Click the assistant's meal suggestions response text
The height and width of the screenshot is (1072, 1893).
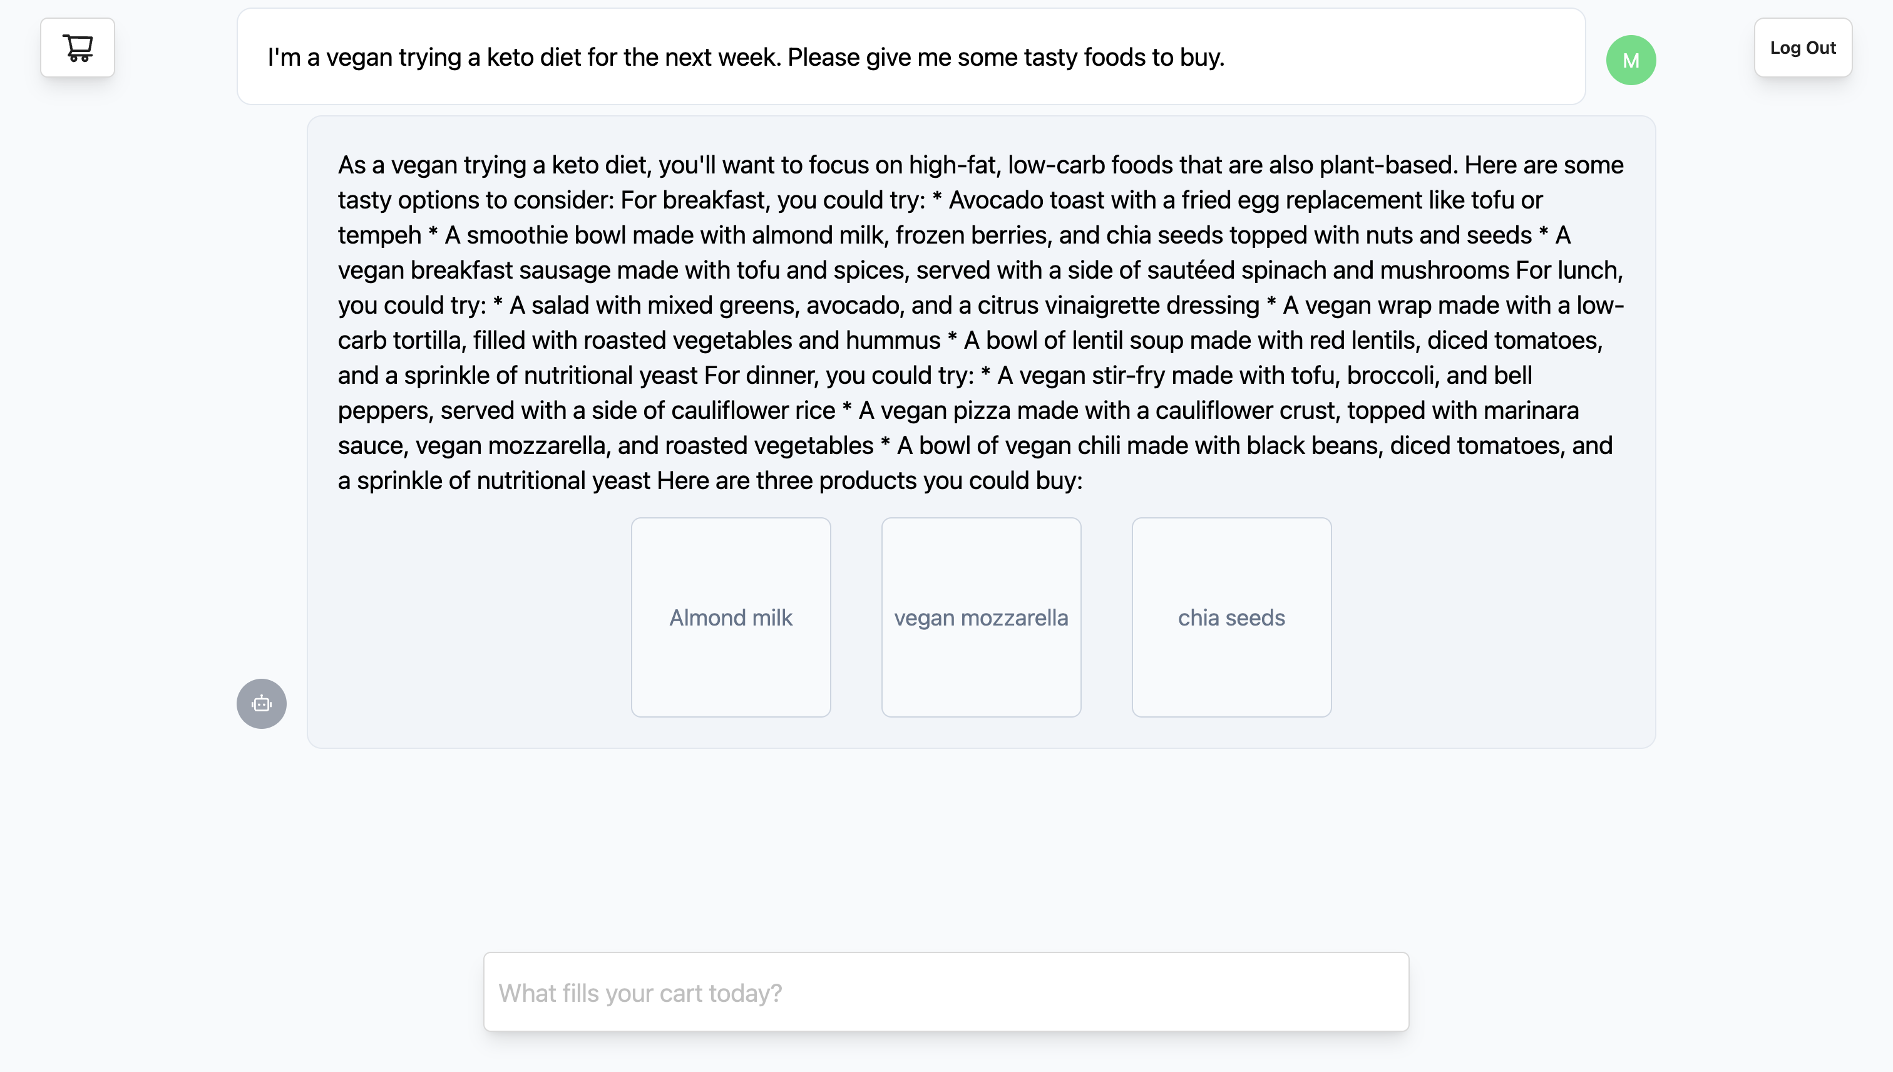(980, 322)
